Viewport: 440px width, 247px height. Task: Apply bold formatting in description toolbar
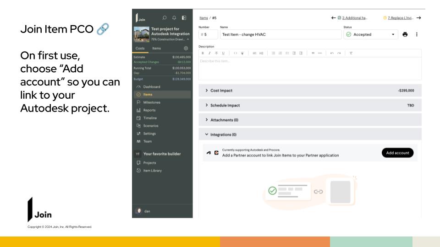[203, 53]
